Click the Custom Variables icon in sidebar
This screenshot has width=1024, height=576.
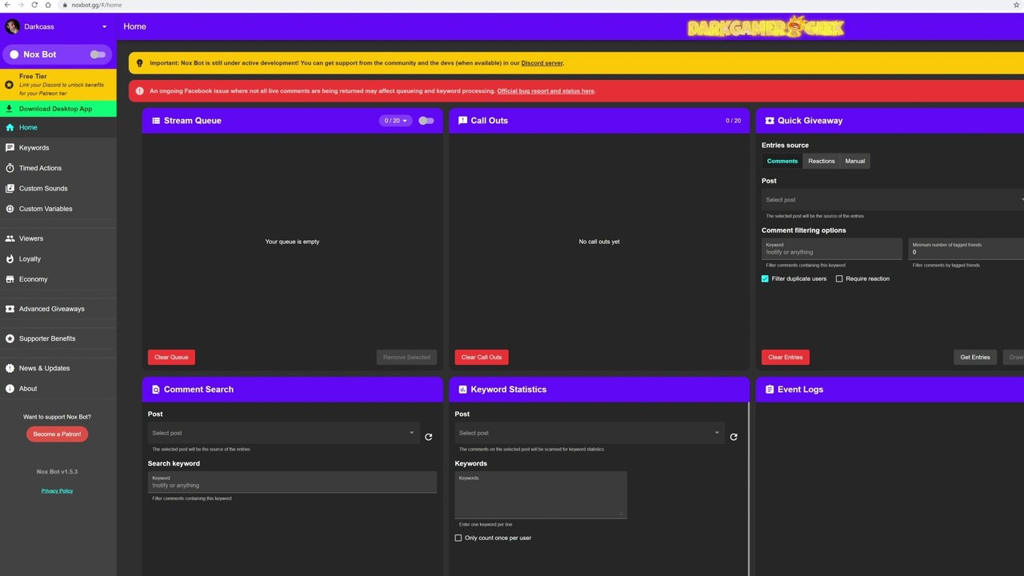(10, 209)
